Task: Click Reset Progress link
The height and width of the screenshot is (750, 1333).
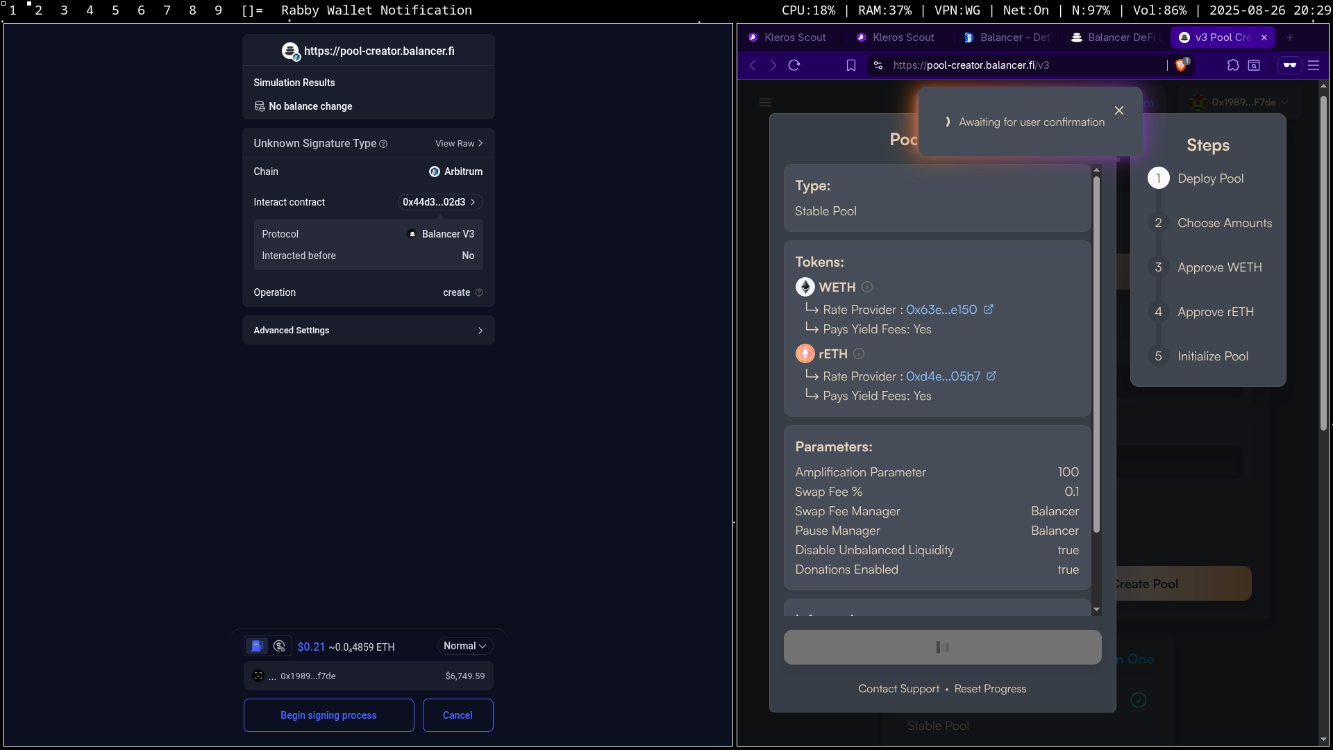Action: coord(990,689)
